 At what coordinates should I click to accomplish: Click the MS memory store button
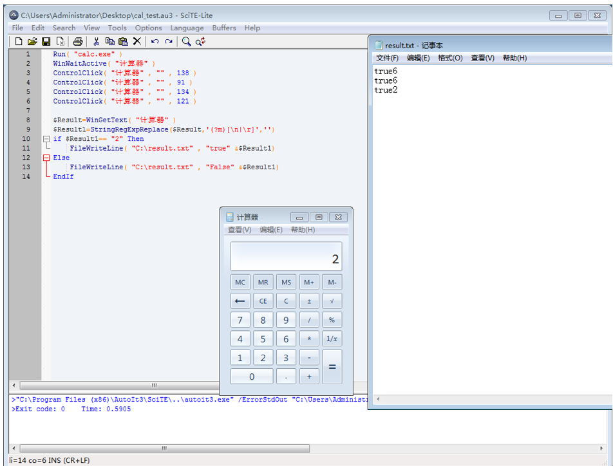pyautogui.click(x=286, y=283)
